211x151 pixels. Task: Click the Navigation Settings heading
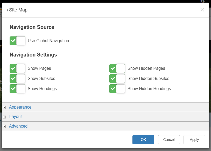point(33,55)
